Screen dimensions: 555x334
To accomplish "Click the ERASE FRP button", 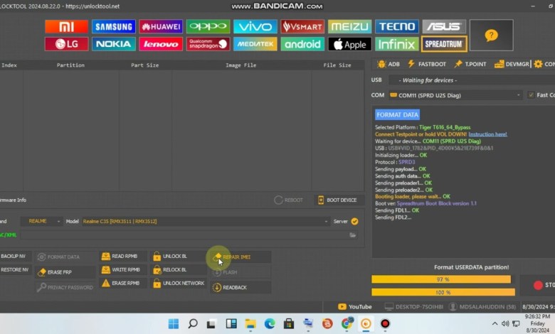I will (x=65, y=272).
